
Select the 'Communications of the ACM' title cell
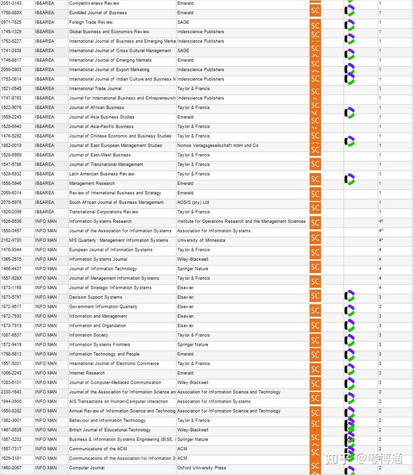[98, 448]
